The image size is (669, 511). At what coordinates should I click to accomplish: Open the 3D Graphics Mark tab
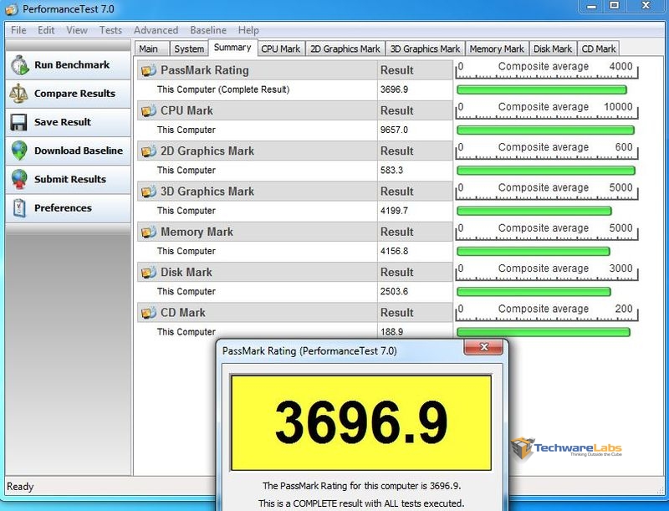[x=425, y=49]
